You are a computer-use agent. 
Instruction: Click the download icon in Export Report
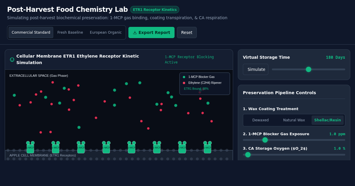tap(135, 32)
